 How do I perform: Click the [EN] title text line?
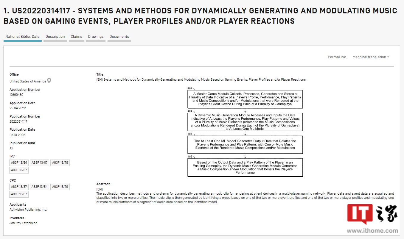(201, 80)
